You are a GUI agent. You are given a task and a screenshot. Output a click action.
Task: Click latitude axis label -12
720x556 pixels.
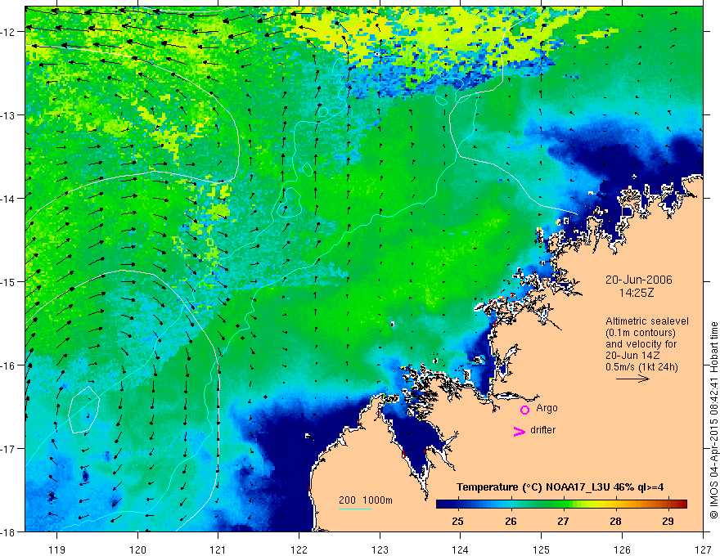9,32
